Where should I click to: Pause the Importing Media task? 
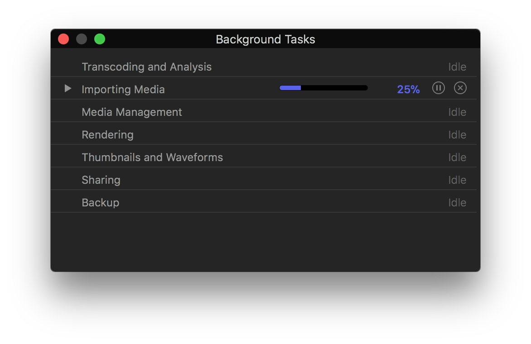(x=438, y=88)
